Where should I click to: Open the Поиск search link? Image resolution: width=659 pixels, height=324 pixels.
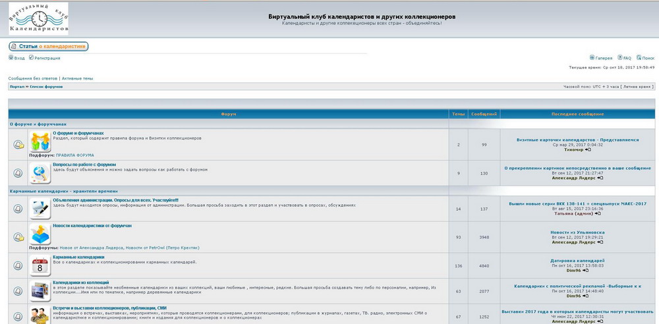click(x=648, y=58)
